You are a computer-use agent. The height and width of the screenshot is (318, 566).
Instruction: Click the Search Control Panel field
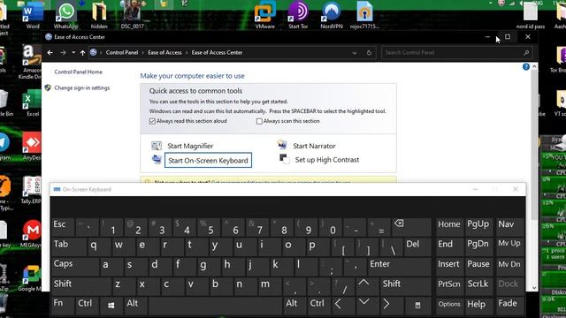[x=456, y=53]
